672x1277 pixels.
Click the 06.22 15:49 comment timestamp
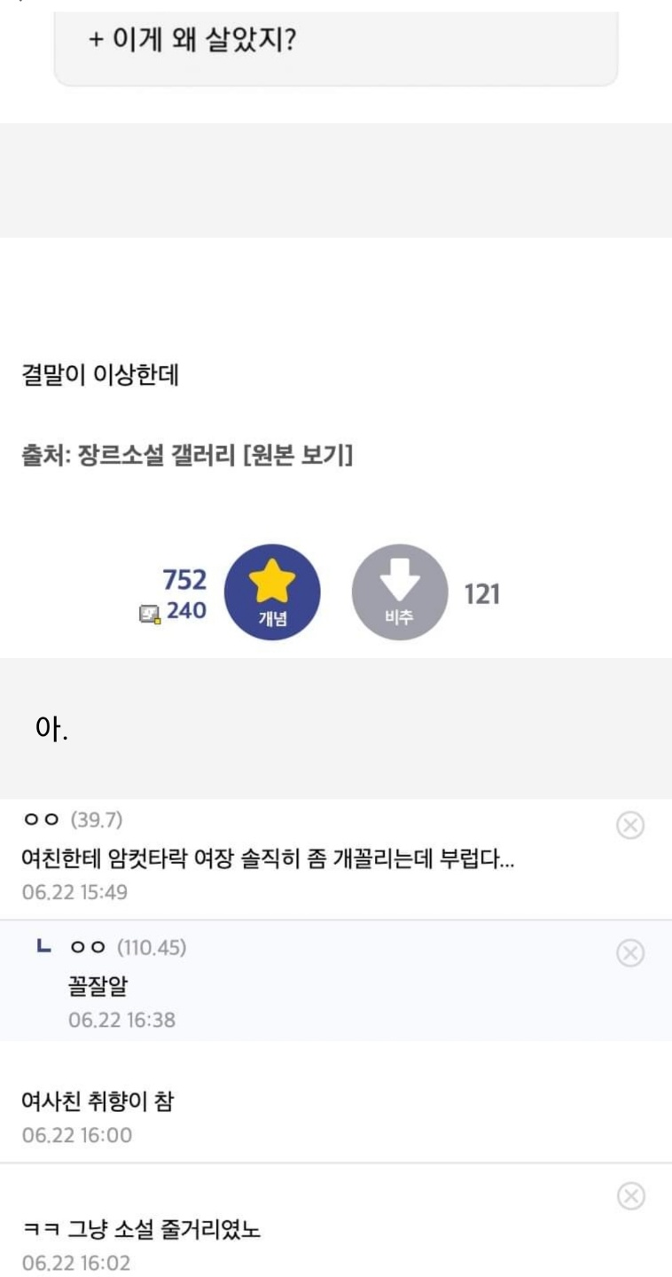(x=74, y=892)
